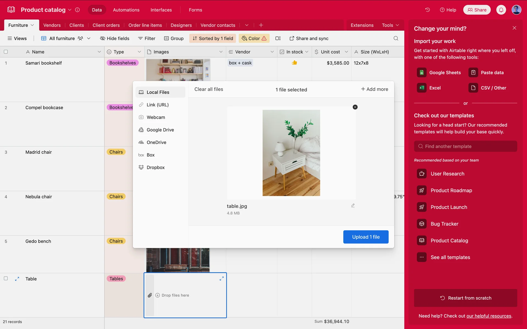Click the Upload 1 file button
This screenshot has height=329, width=527.
pos(366,237)
